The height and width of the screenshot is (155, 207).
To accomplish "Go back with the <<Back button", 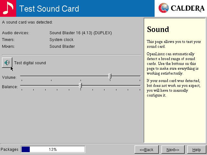I will pyautogui.click(x=147, y=150).
